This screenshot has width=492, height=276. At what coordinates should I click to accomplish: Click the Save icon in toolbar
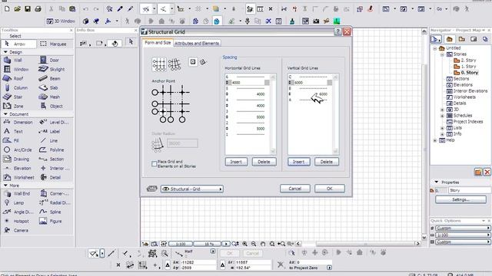tap(28, 9)
